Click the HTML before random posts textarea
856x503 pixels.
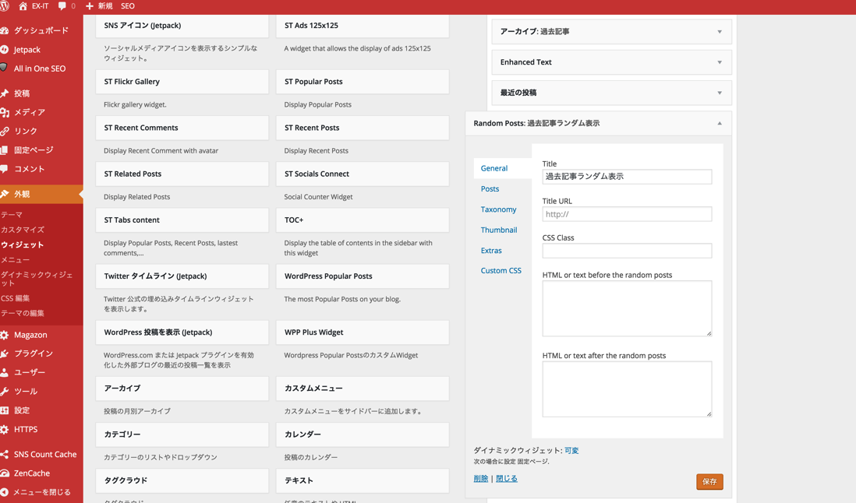pyautogui.click(x=627, y=308)
